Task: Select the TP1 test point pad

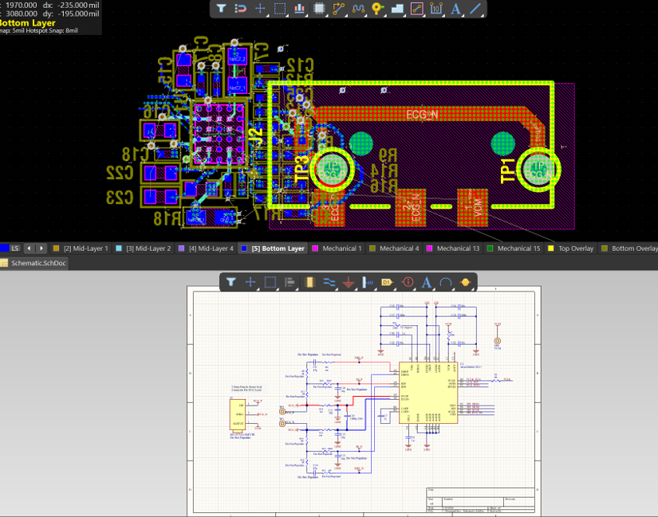Action: click(x=539, y=170)
